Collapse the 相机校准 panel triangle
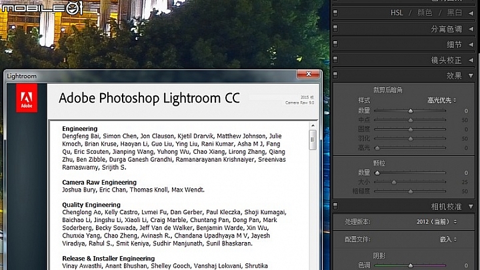 click(x=471, y=207)
